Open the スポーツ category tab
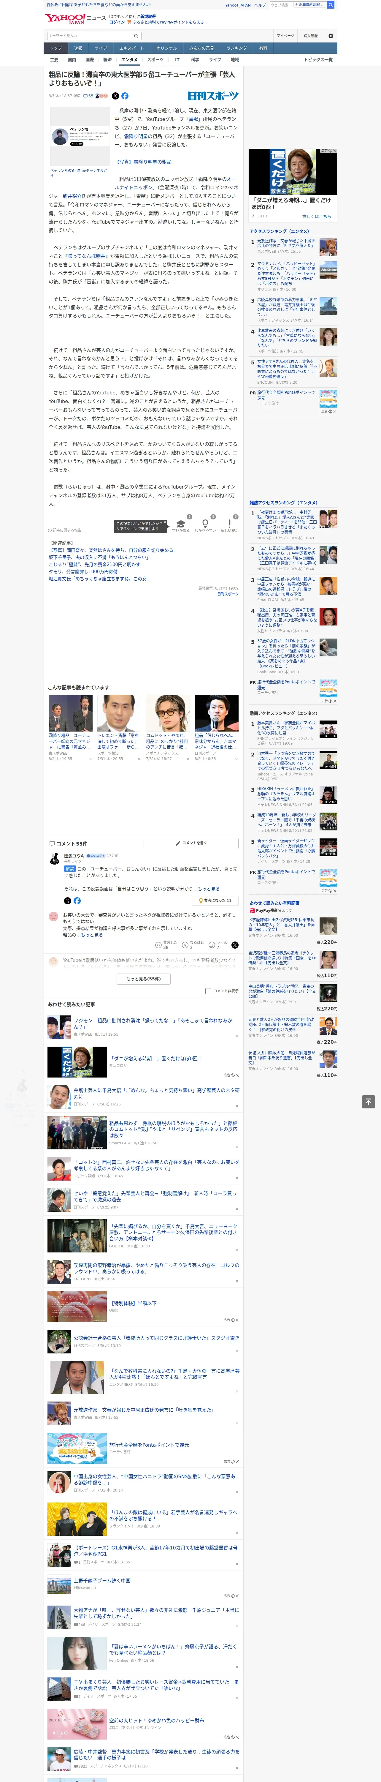 point(155,59)
